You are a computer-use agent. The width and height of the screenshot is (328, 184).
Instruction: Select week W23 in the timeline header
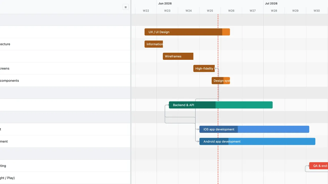point(167,11)
